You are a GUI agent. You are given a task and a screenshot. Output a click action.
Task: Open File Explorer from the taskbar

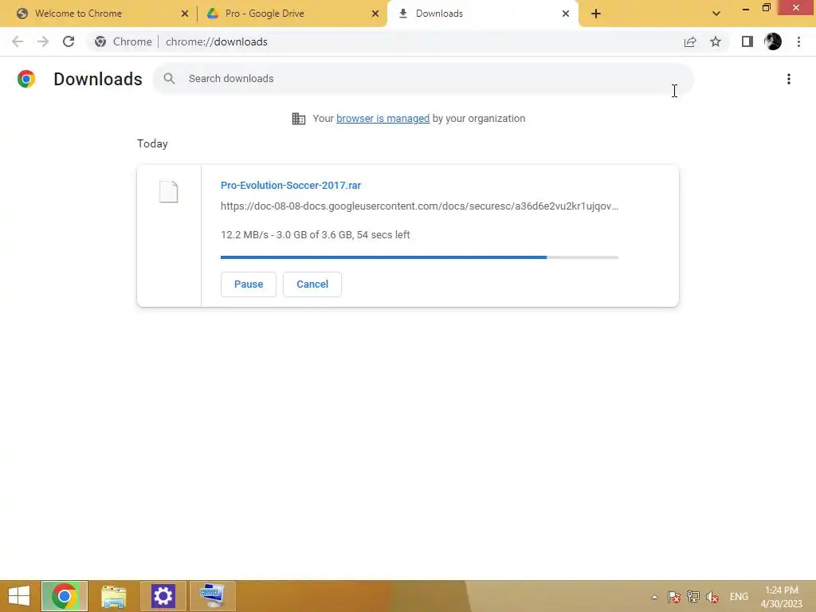[113, 596]
